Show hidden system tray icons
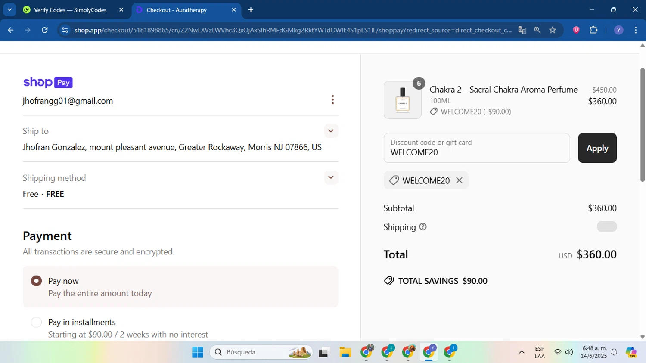The width and height of the screenshot is (646, 363). pos(522,352)
